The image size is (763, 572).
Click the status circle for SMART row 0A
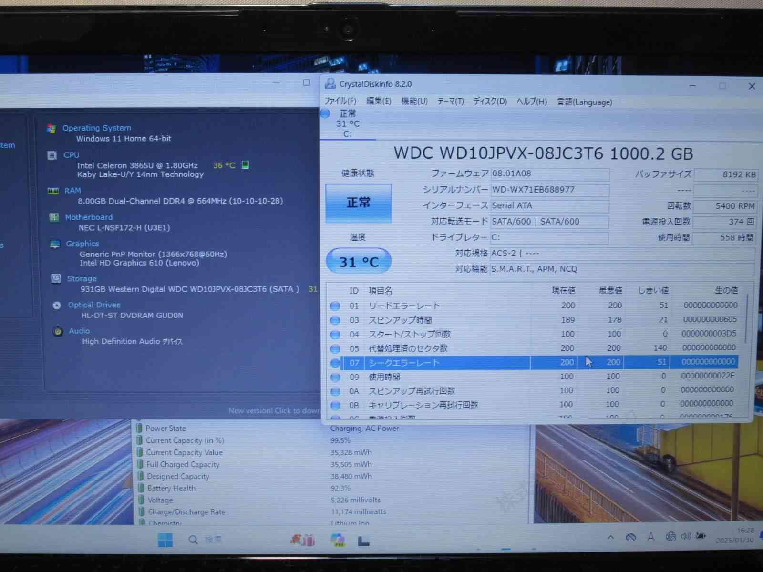coord(335,391)
